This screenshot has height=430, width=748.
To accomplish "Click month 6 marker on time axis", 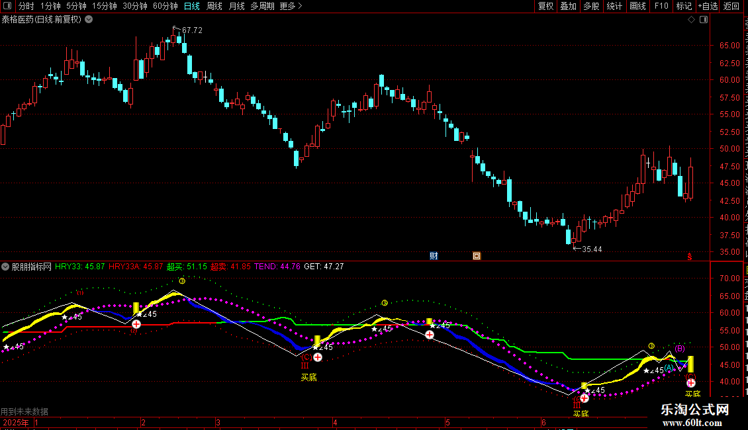I will (x=543, y=422).
